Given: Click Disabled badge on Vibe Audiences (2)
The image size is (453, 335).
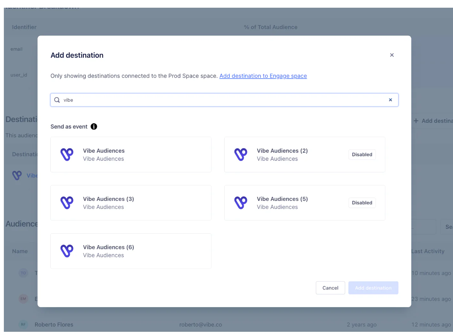Looking at the screenshot, I should coord(362,154).
